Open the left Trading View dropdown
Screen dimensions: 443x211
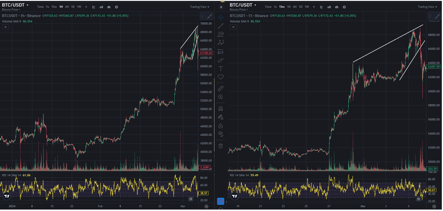(200, 7)
